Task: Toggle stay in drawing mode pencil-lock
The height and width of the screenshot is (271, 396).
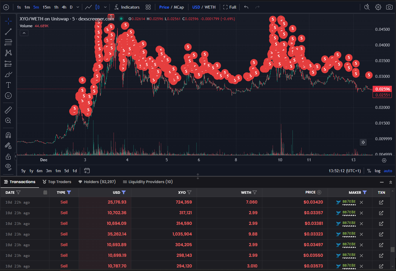Action: (x=9, y=146)
